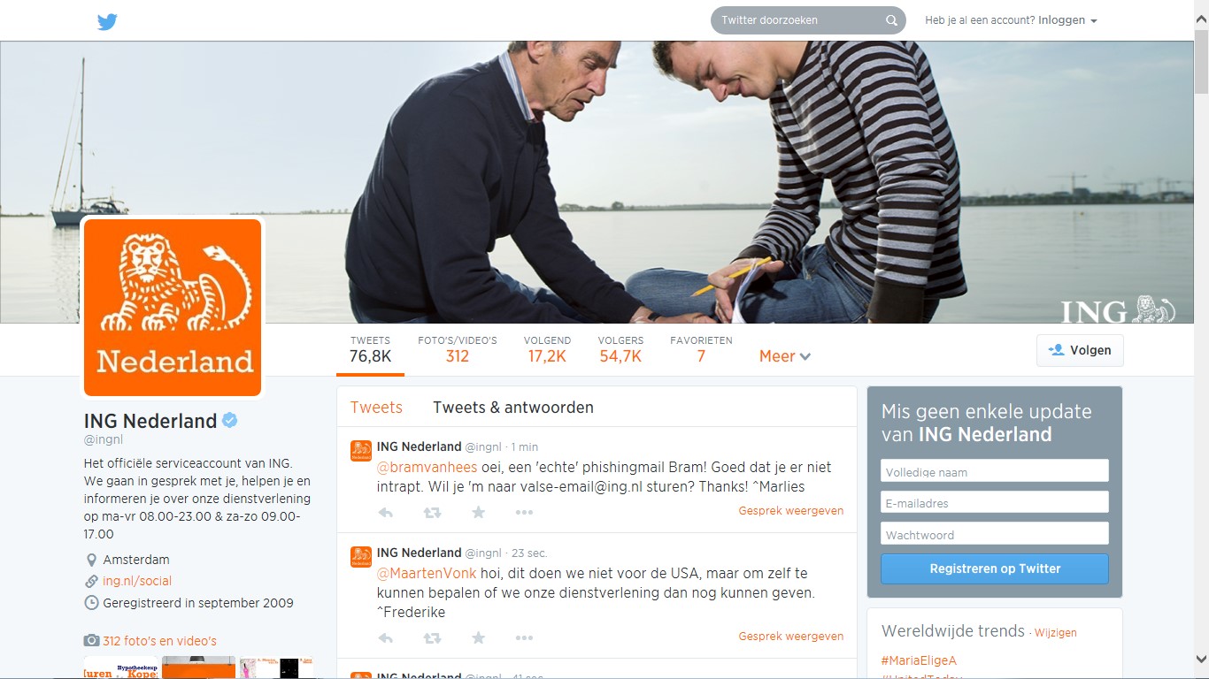Click the ING Nederland profile avatar
This screenshot has height=679, width=1209.
pos(173,307)
